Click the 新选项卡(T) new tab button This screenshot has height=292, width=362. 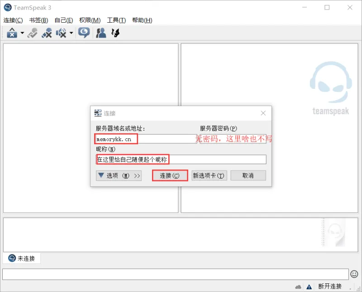coord(209,175)
